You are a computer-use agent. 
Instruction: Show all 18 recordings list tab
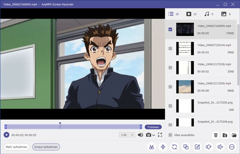(173, 14)
